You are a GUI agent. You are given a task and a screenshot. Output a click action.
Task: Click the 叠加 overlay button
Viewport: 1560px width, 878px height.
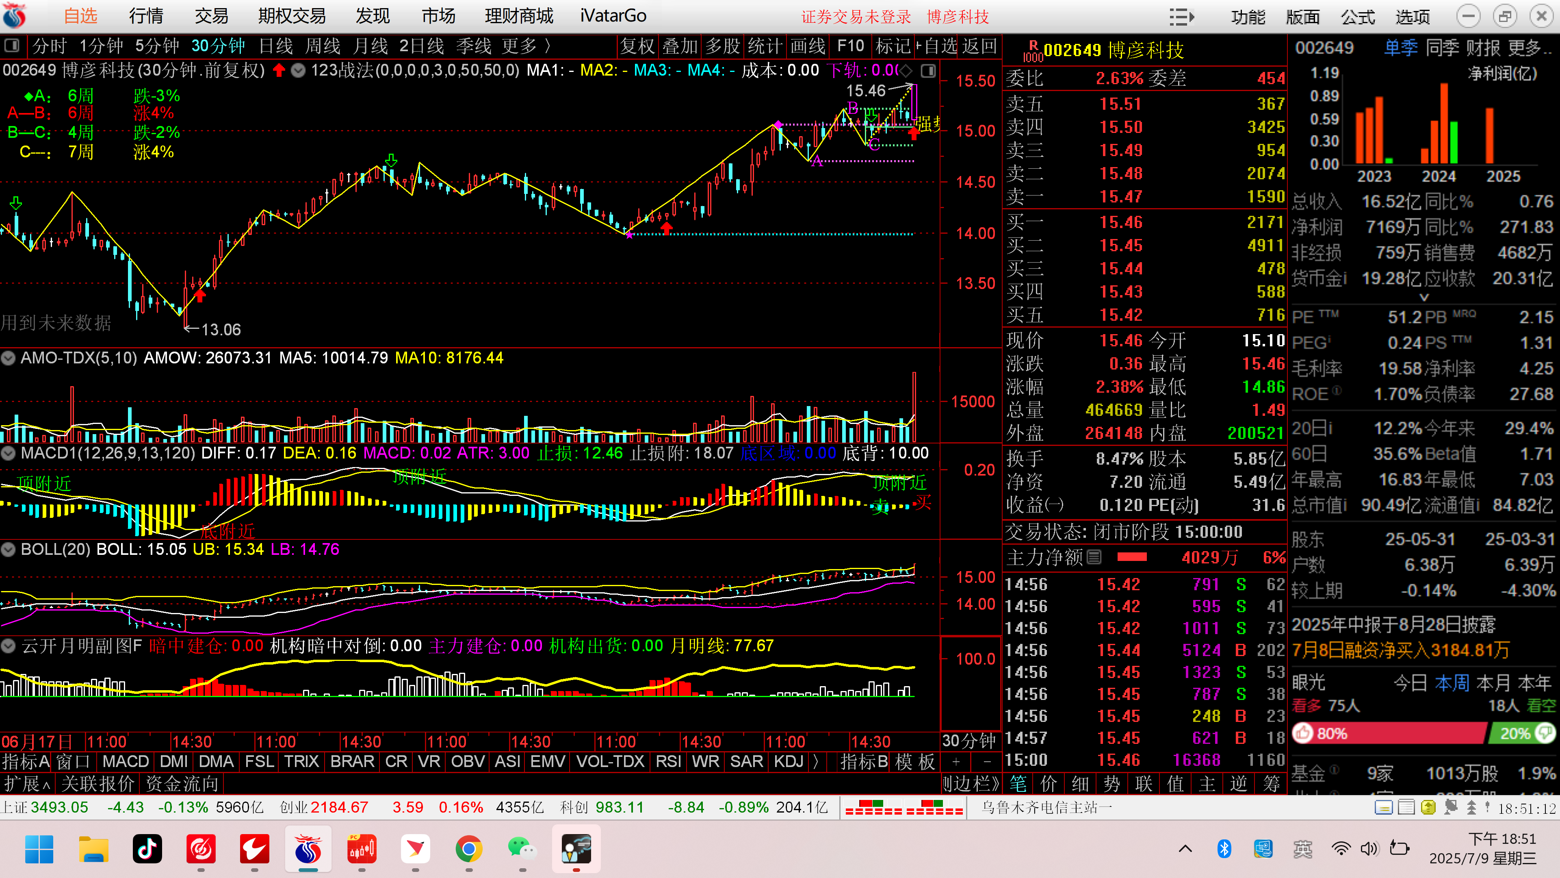coord(680,46)
